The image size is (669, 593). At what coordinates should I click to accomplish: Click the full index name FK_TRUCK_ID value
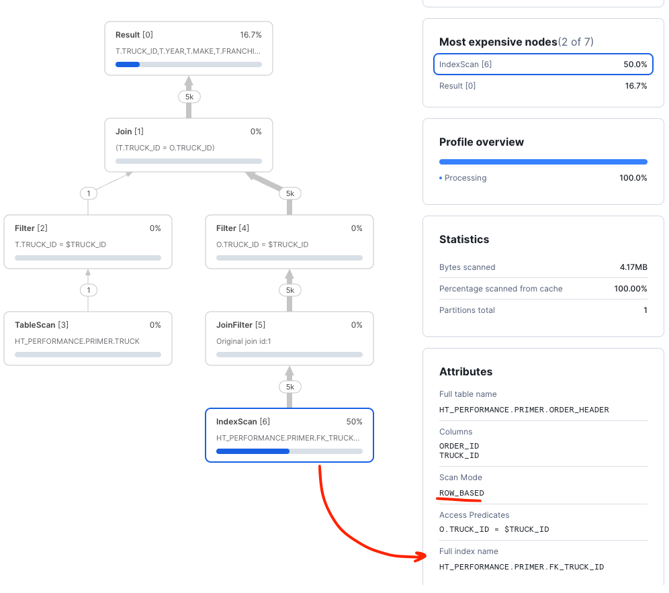(521, 567)
